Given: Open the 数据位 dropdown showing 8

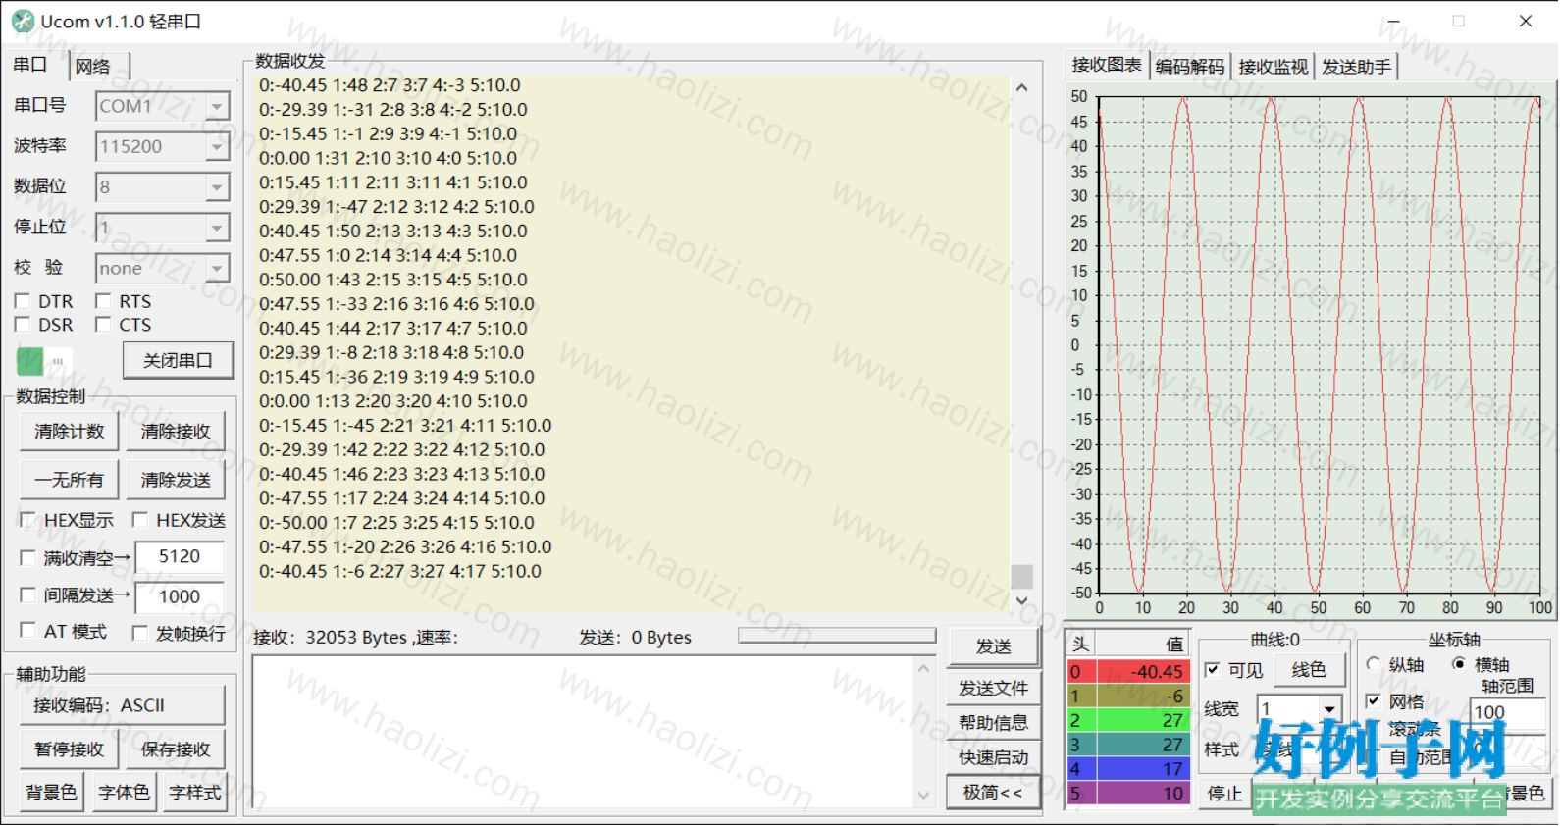Looking at the screenshot, I should [x=217, y=187].
